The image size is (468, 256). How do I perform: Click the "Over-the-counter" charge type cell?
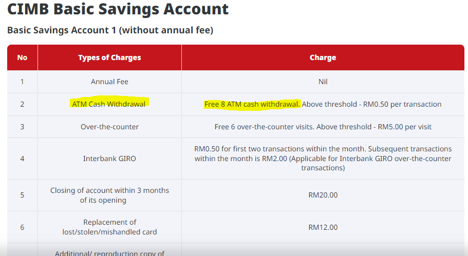pyautogui.click(x=109, y=127)
